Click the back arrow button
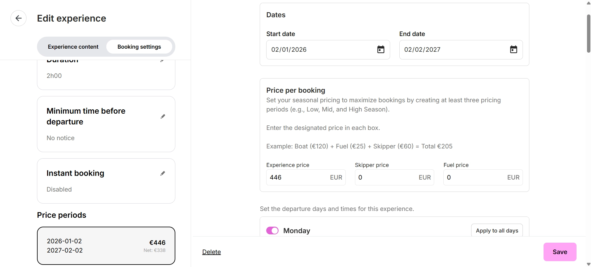This screenshot has height=267, width=591. pyautogui.click(x=18, y=18)
